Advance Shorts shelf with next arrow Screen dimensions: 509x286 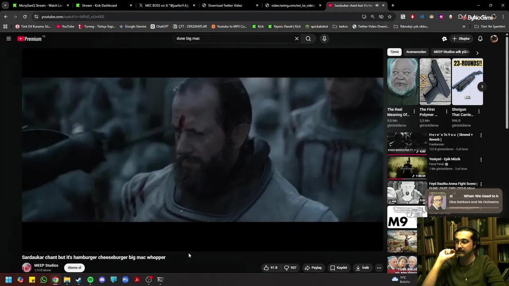[x=482, y=87]
